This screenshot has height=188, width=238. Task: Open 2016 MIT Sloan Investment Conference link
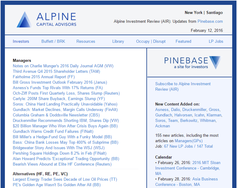[x=188, y=168]
